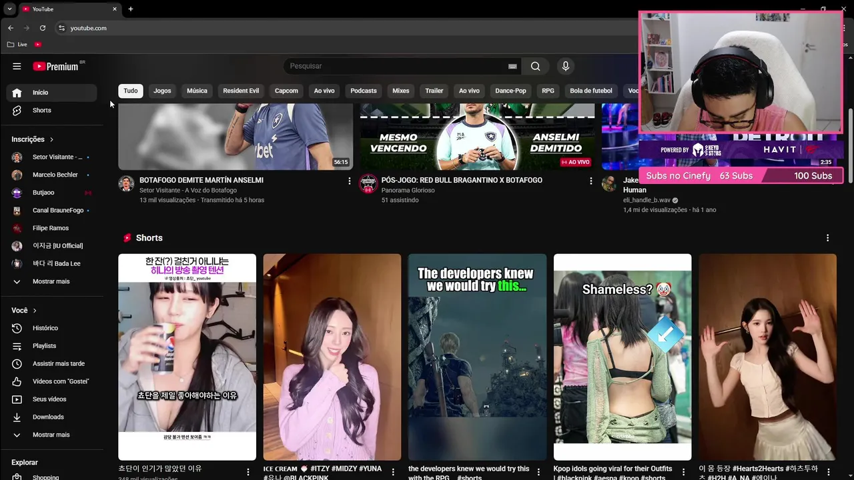Open Setor Visitante - A Voz do Botafogo link
Viewport: 854px width, 480px height.
188,190
